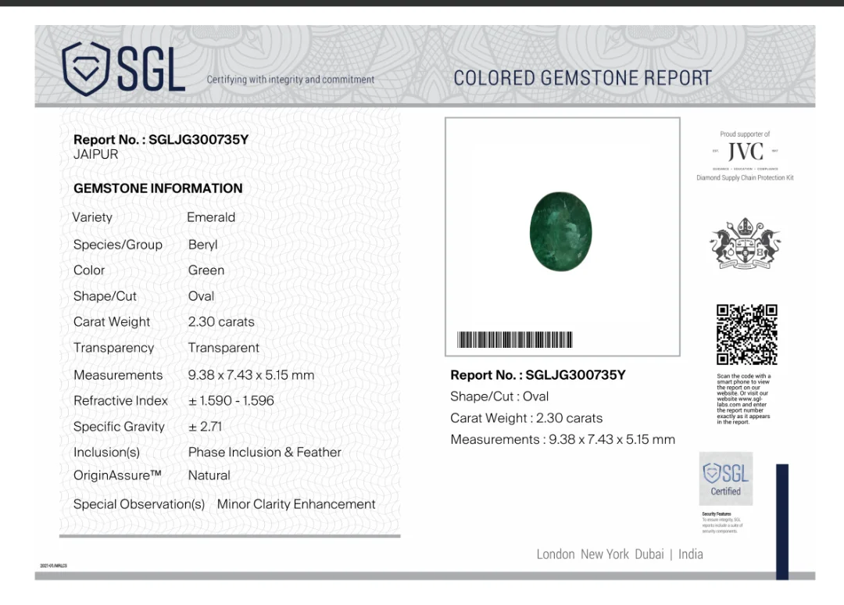Click 'Carat Weight : 2.30 carats' under the photo
Screen dimensions: 844x605
tap(527, 418)
